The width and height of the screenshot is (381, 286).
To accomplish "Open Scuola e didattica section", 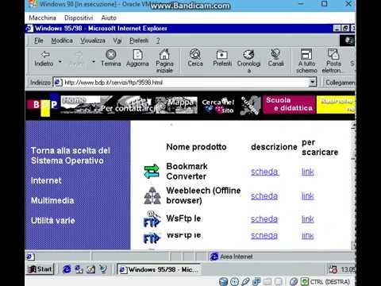I will coord(289,105).
